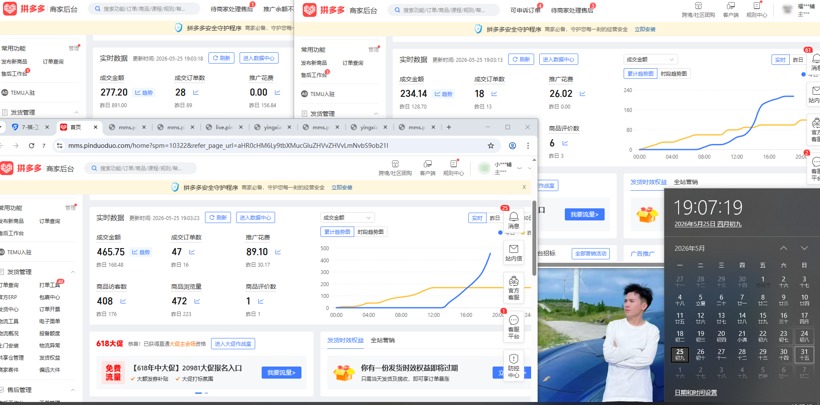Screen dimensions: 820x405
Task: Switch to 首页 browser tab
Action: click(79, 127)
